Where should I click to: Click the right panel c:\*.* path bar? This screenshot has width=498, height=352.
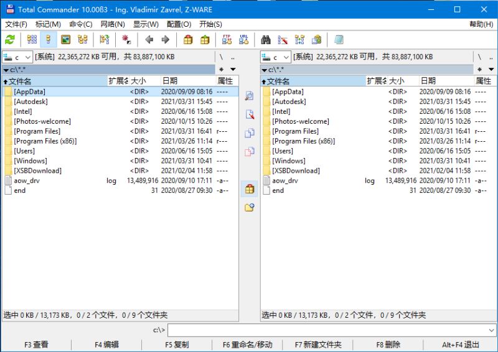coord(367,70)
